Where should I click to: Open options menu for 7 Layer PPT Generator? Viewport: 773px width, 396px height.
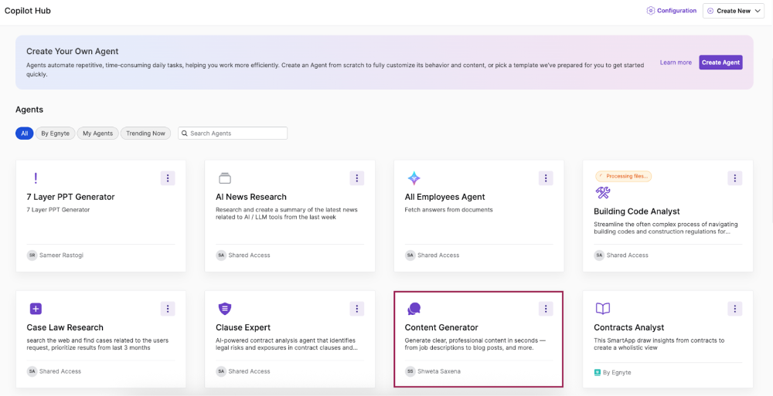pyautogui.click(x=168, y=178)
